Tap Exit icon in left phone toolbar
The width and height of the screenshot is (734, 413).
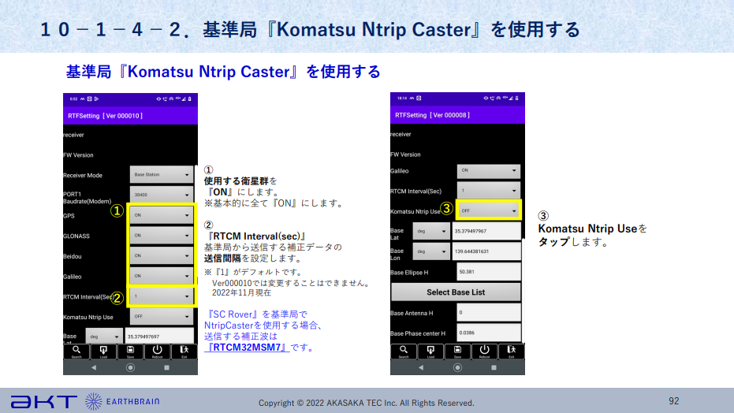pyautogui.click(x=184, y=352)
